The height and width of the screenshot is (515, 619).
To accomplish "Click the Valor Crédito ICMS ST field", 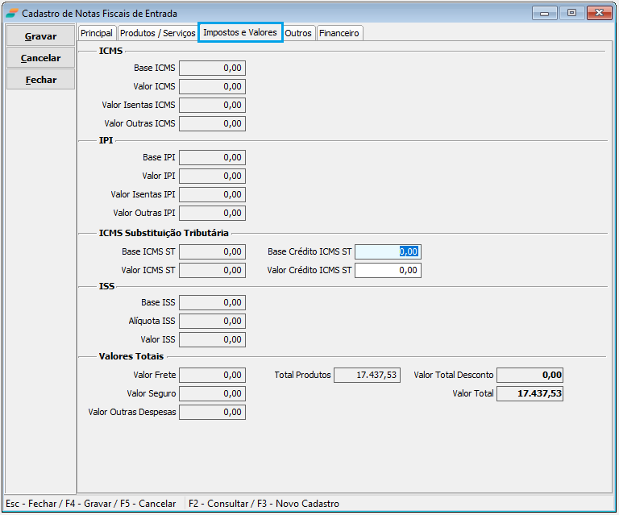I will coord(388,270).
